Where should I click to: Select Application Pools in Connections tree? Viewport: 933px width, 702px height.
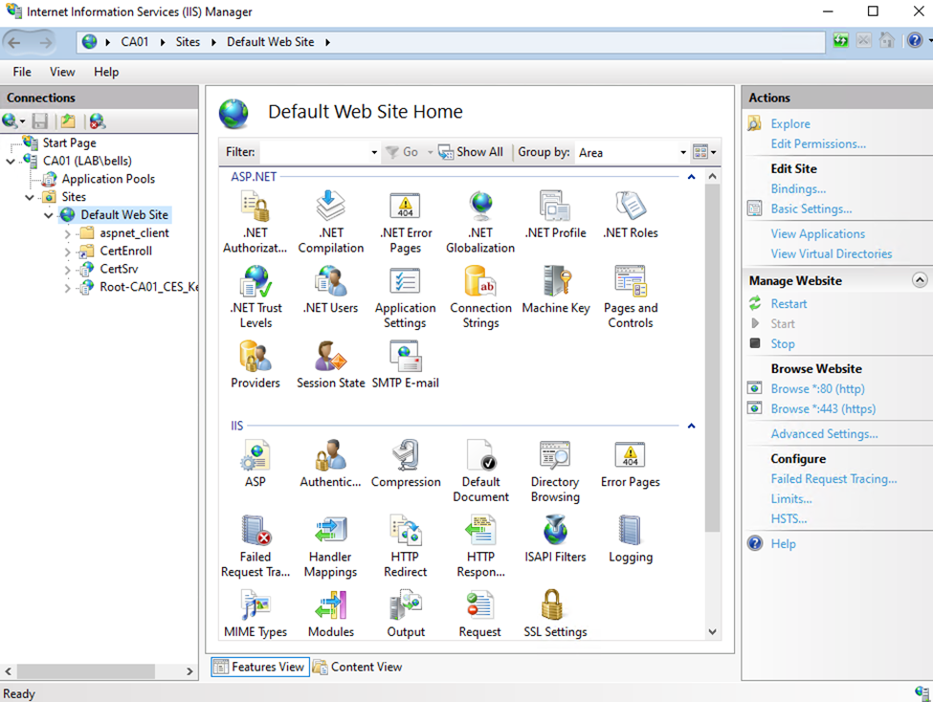pyautogui.click(x=108, y=179)
